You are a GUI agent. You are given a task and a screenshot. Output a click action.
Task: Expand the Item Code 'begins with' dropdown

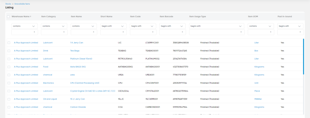click(x=143, y=26)
